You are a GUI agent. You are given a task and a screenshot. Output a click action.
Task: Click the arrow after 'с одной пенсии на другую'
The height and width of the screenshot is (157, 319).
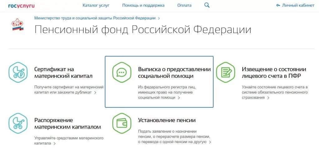(x=210, y=142)
